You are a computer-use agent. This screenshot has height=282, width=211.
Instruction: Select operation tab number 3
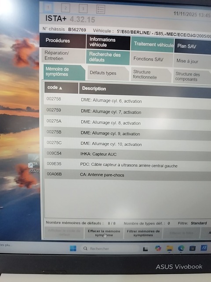(x=83, y=8)
